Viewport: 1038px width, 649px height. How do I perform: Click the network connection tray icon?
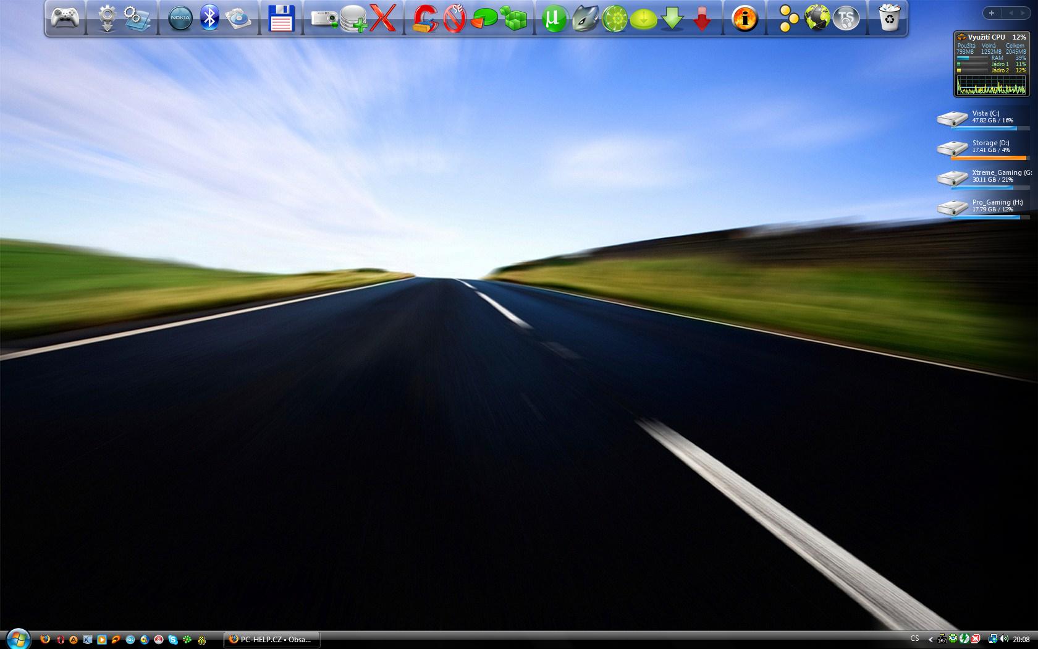(992, 639)
